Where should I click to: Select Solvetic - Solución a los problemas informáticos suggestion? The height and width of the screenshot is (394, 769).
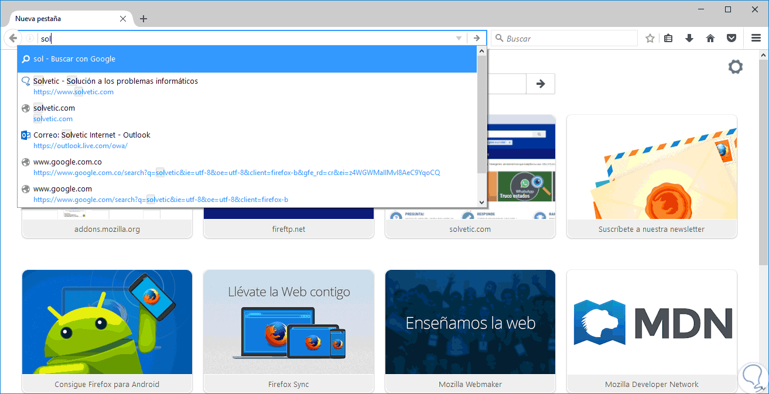point(248,86)
